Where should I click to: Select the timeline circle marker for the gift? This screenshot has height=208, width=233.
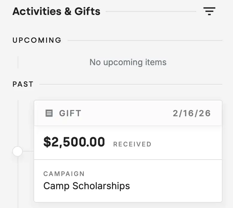(x=18, y=152)
